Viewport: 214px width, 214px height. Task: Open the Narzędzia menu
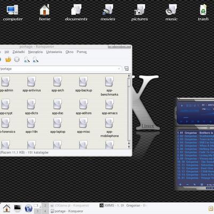[35, 52]
